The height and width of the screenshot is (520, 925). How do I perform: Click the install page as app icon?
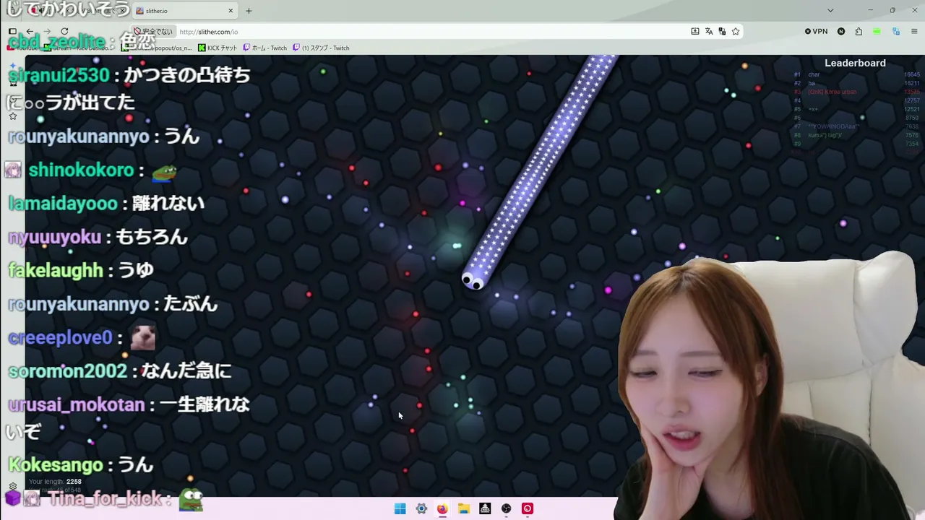click(x=695, y=32)
